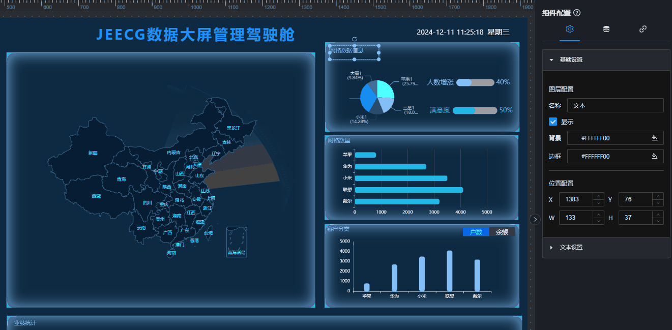672x330 pixels.
Task: Click the 华为 bar in 网格数量 chart
Action: [391, 166]
